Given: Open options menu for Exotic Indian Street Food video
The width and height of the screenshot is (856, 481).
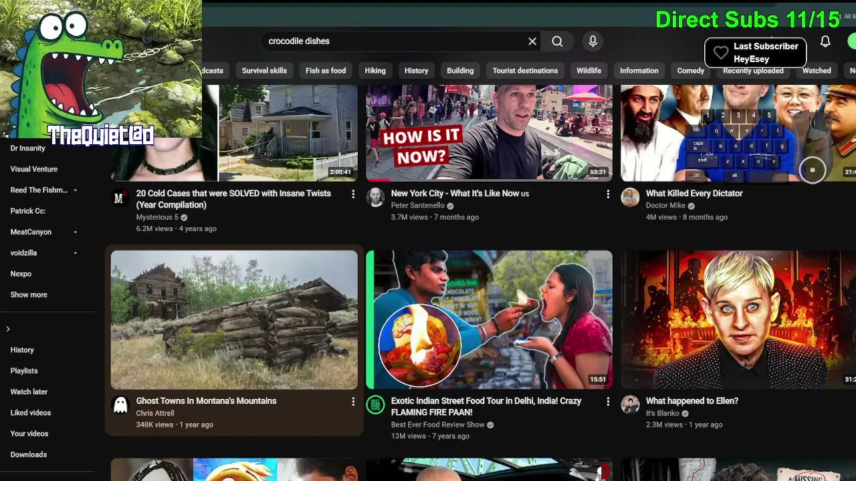Looking at the screenshot, I should pyautogui.click(x=608, y=402).
